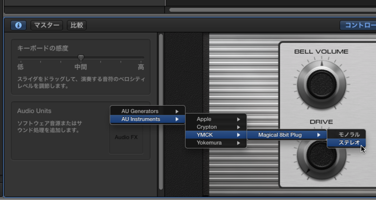This screenshot has height=200, width=376.
Task: Click the キーボードの感度 heading
Action: pyautogui.click(x=43, y=48)
